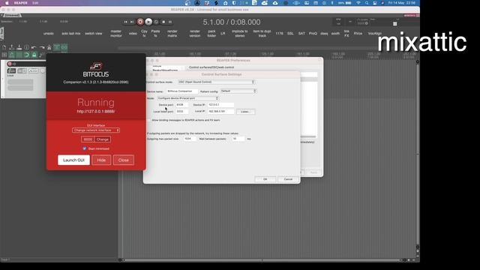Click the open project toolbar icon

[12, 47]
